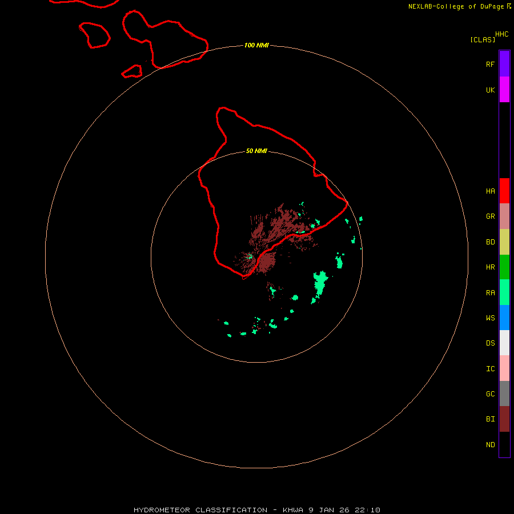Screen dimensions: 514x514
Task: Click the DS legend label
Action: 490,343
